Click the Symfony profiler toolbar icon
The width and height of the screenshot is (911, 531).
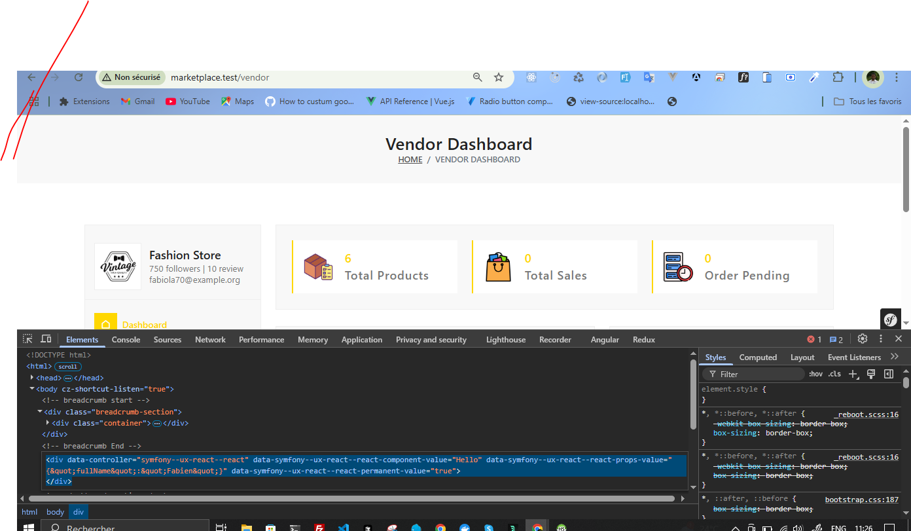[890, 320]
